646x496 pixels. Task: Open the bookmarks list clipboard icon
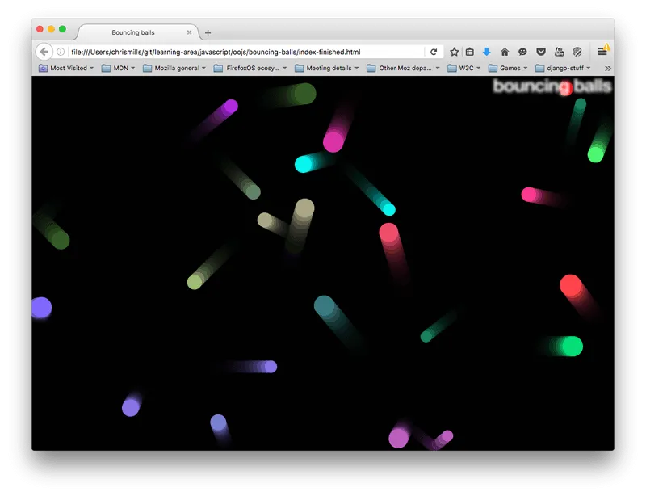470,52
